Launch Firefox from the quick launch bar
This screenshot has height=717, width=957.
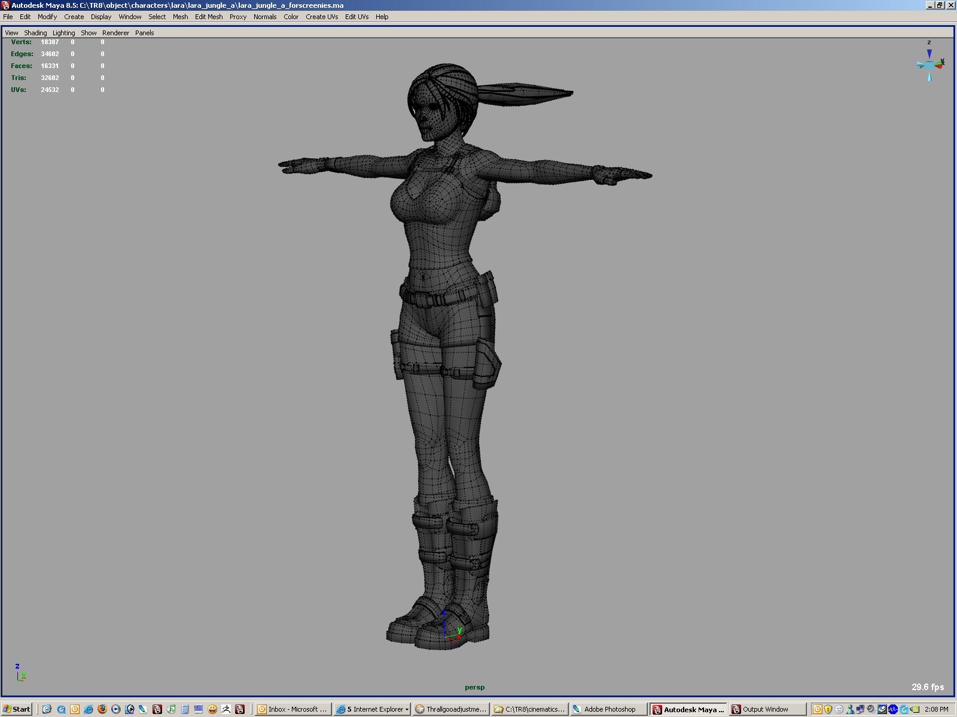[x=102, y=709]
